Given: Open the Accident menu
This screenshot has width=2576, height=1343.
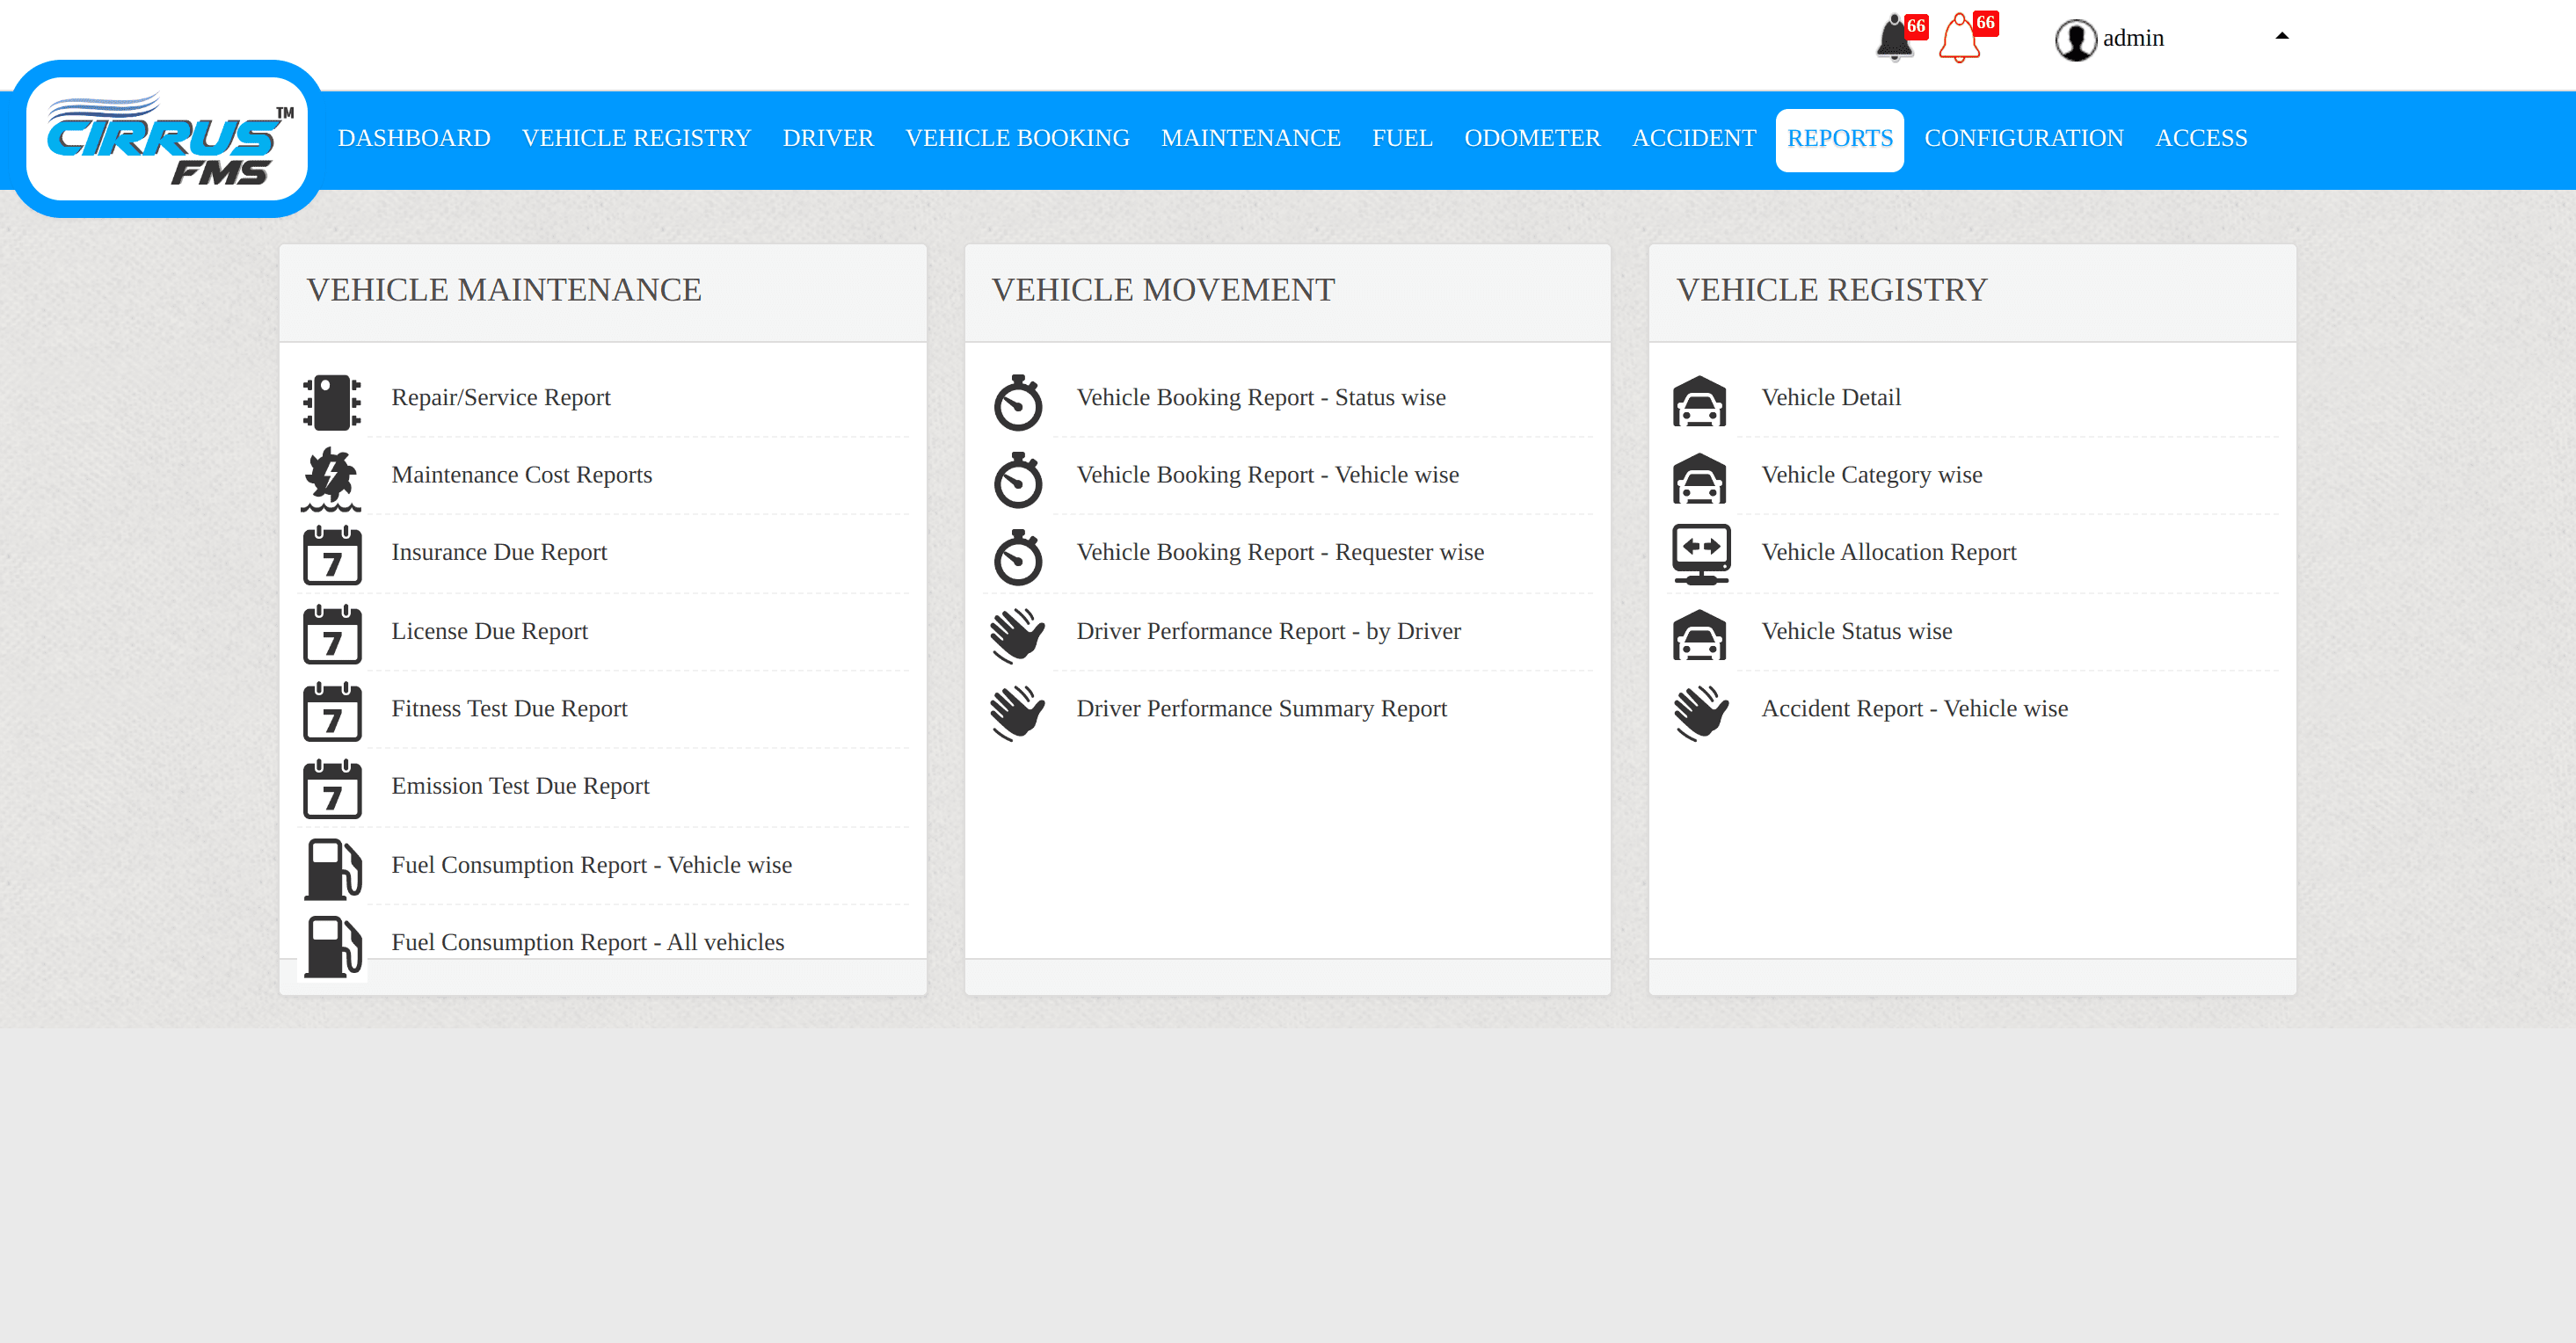Looking at the screenshot, I should (1694, 138).
